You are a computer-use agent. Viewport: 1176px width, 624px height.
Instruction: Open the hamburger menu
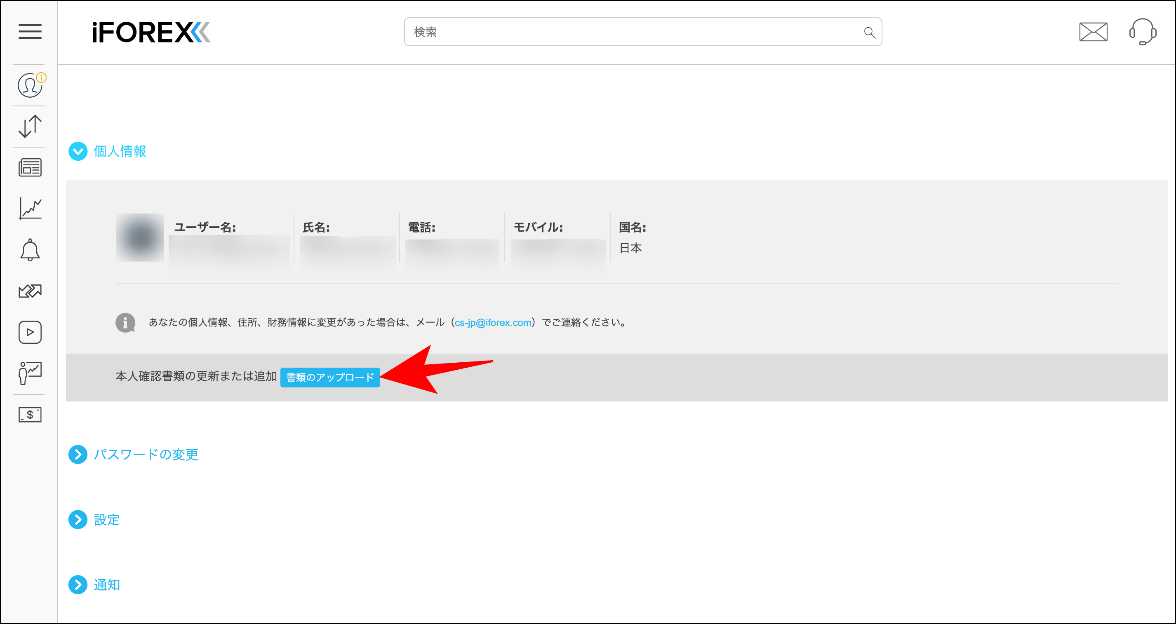pyautogui.click(x=29, y=32)
